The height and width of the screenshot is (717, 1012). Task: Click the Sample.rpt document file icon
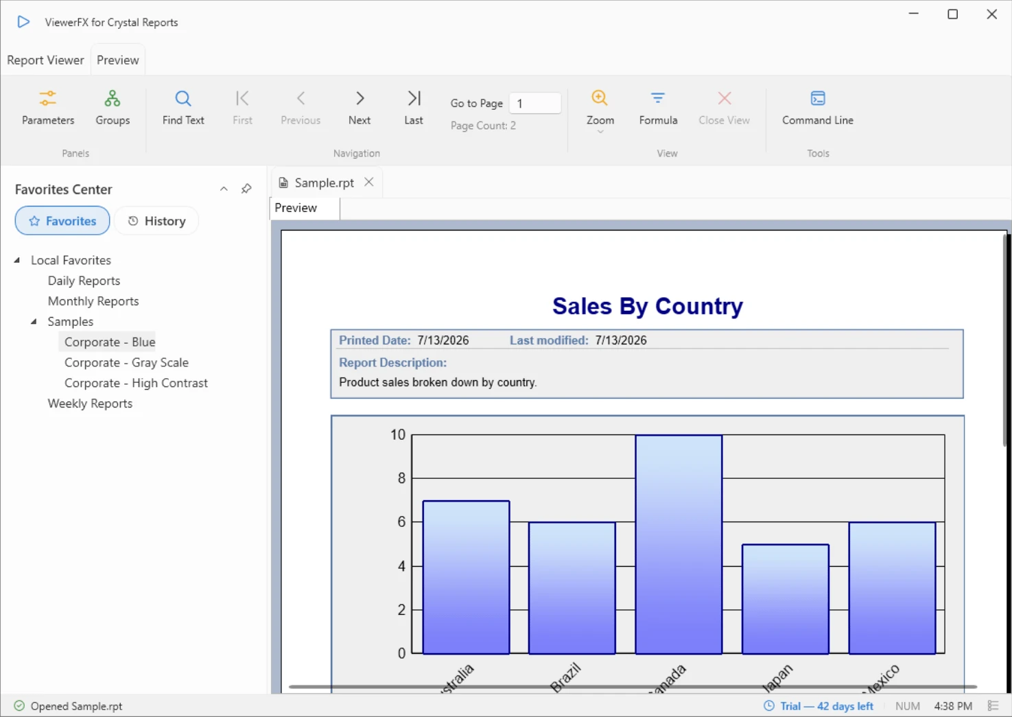point(283,183)
